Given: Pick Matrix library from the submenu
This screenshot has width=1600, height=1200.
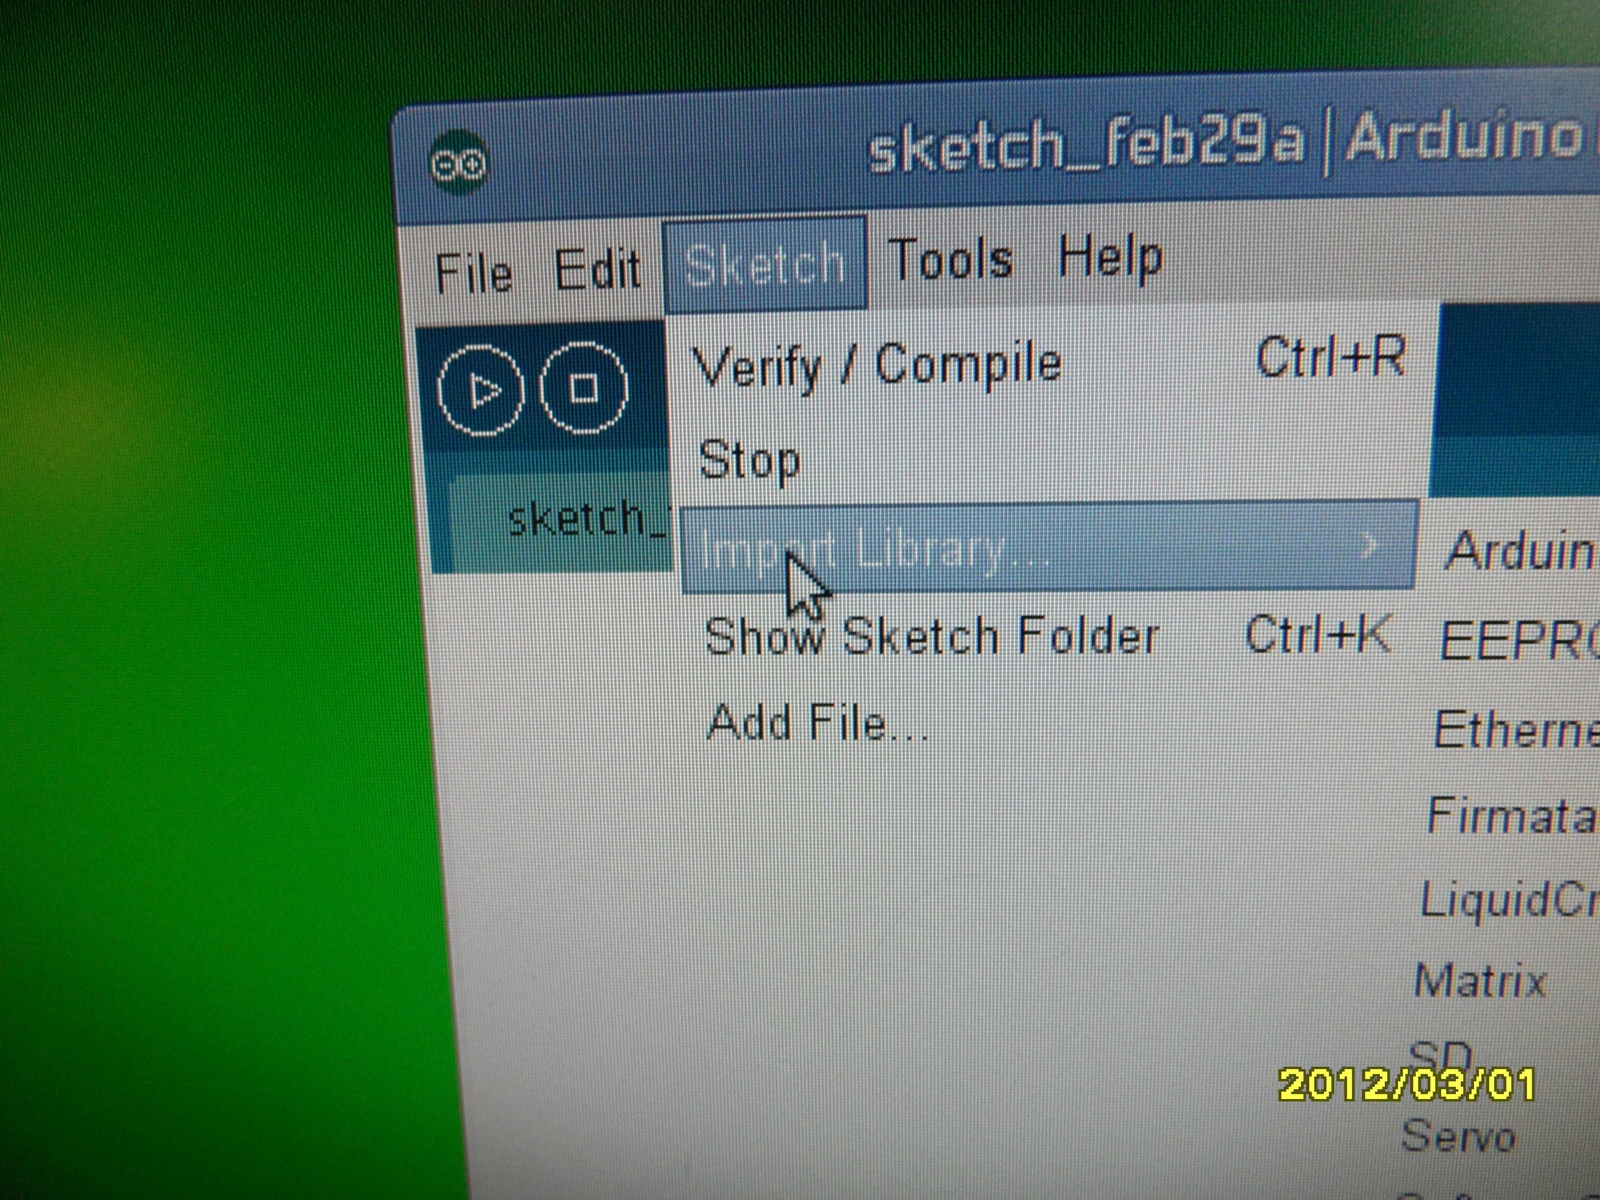Looking at the screenshot, I should point(1480,981).
